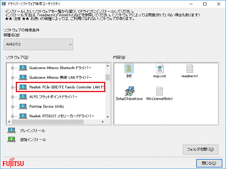Select Qualcomm Atheros 無線 LAN ドライバー entry
The image size is (226, 169).
point(61,78)
